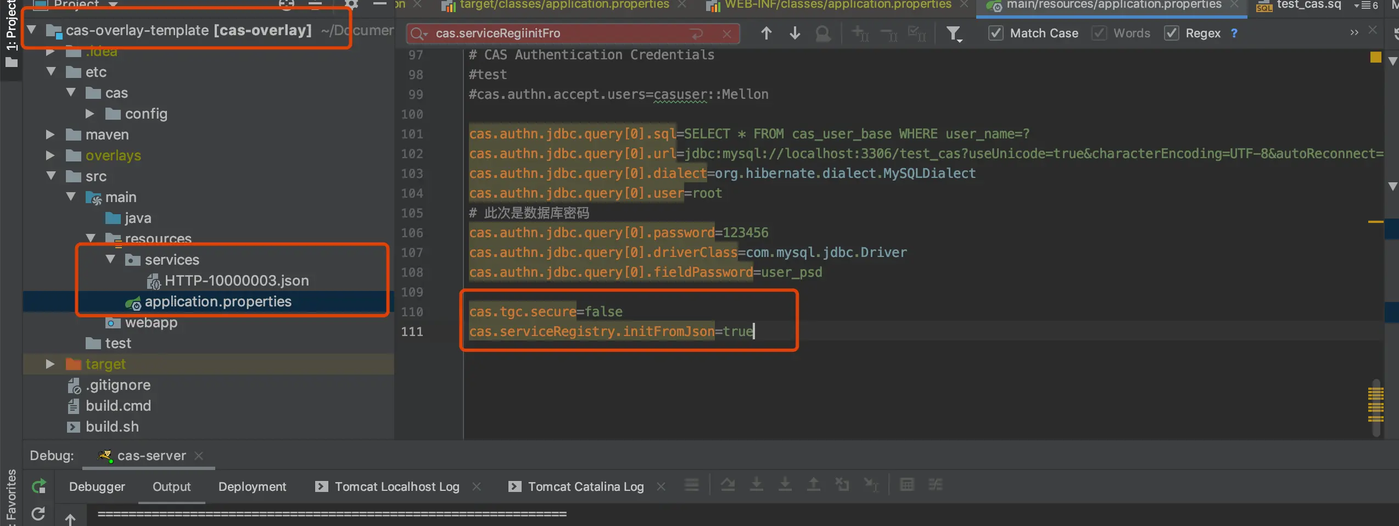1399x526 pixels.
Task: Open the Tomcat Catalina Log tab
Action: click(x=585, y=486)
